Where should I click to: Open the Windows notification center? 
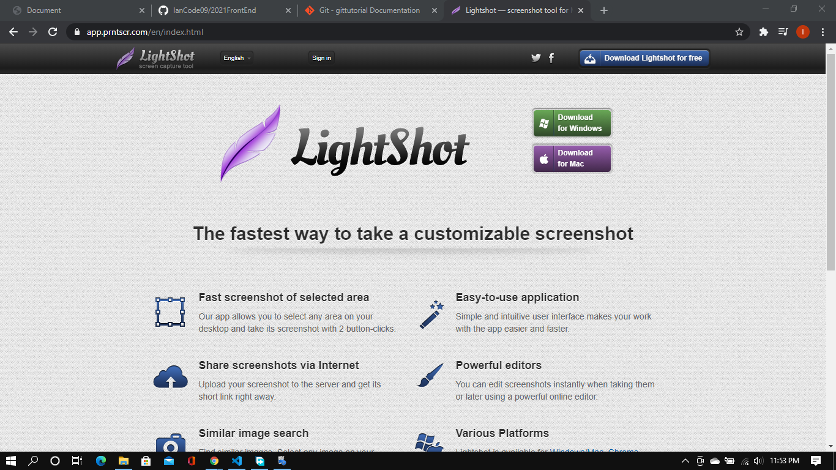[x=816, y=461]
